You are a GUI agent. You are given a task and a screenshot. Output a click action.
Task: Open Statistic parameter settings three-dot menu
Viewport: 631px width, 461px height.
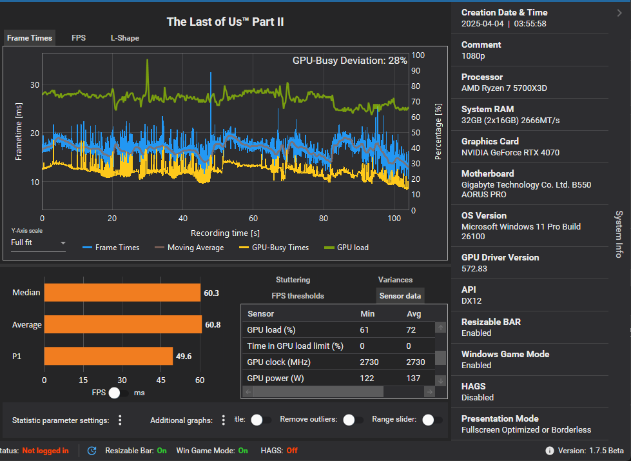(x=120, y=420)
